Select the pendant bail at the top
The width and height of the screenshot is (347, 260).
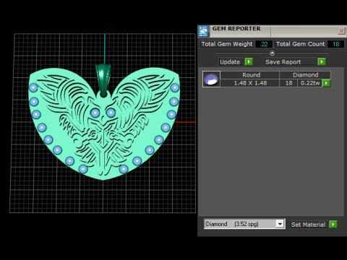[x=103, y=79]
